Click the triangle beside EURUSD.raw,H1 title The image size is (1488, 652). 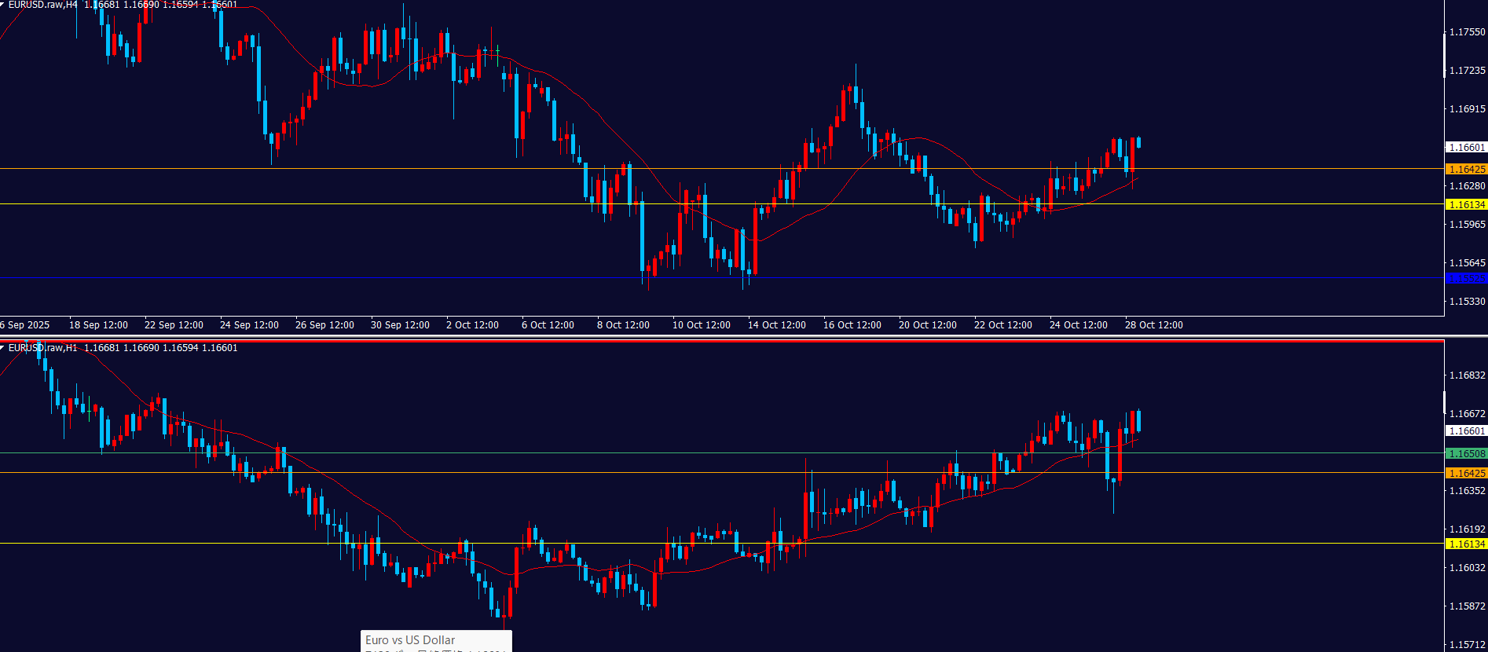[x=3, y=347]
